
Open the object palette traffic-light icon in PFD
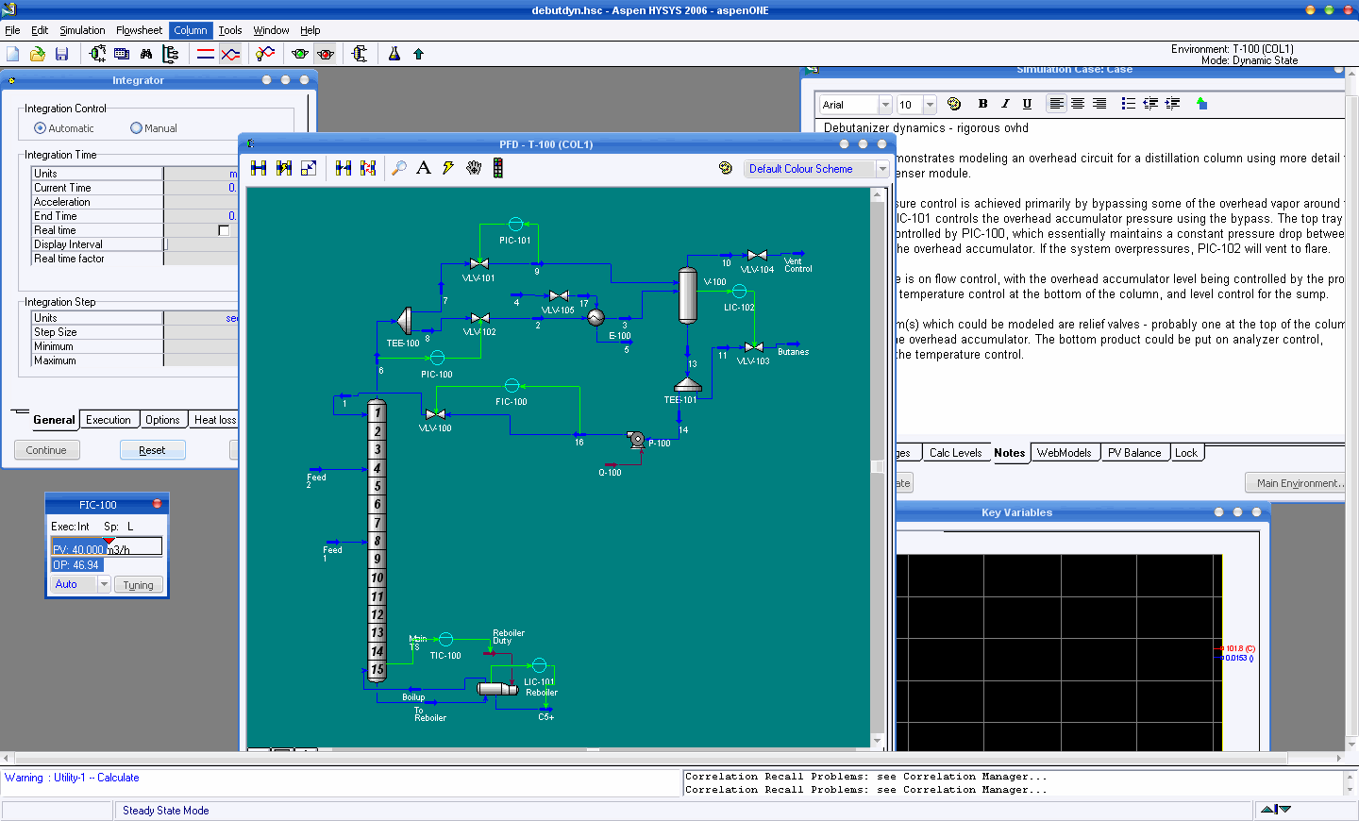click(x=497, y=168)
